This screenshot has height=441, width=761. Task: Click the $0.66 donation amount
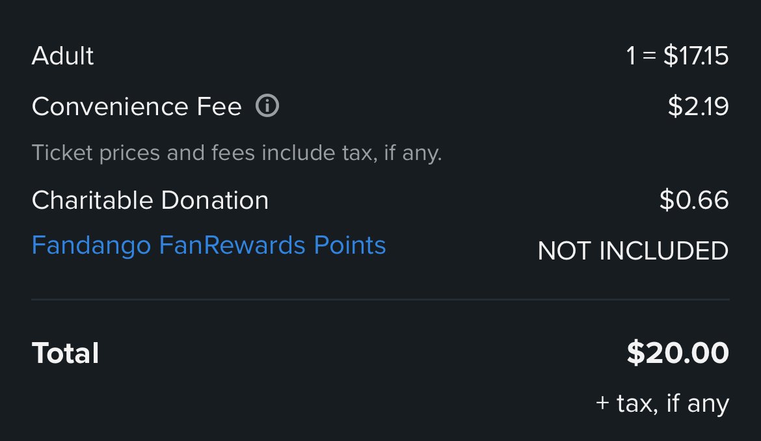pyautogui.click(x=694, y=200)
